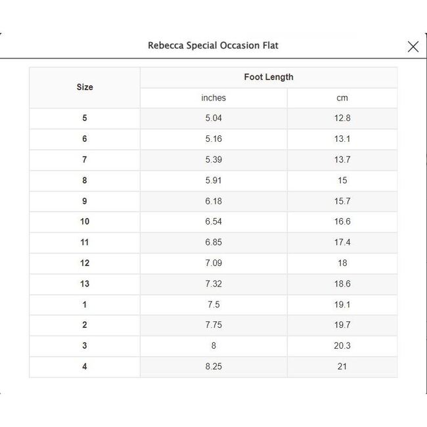Click the Size column header
This screenshot has height=427, width=427.
coord(85,87)
